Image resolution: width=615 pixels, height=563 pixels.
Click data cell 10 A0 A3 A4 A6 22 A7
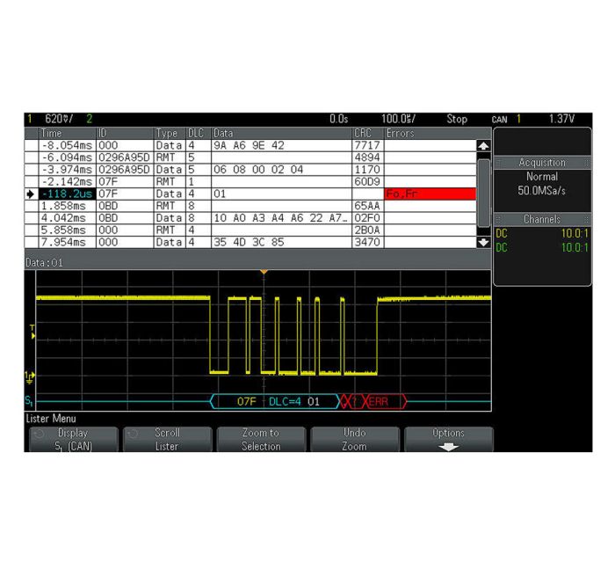click(281, 218)
